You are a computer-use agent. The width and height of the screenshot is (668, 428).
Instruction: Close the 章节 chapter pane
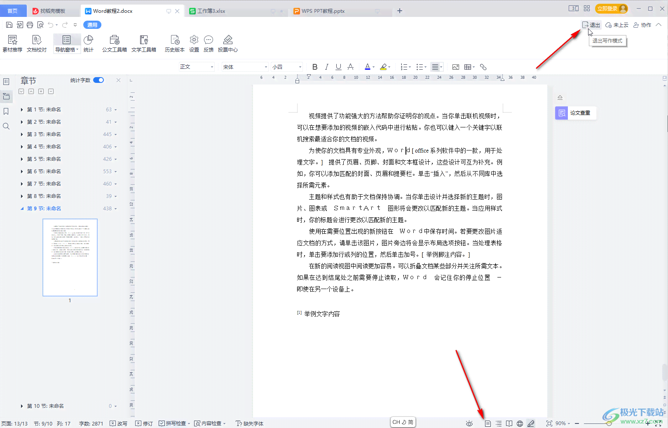point(119,80)
